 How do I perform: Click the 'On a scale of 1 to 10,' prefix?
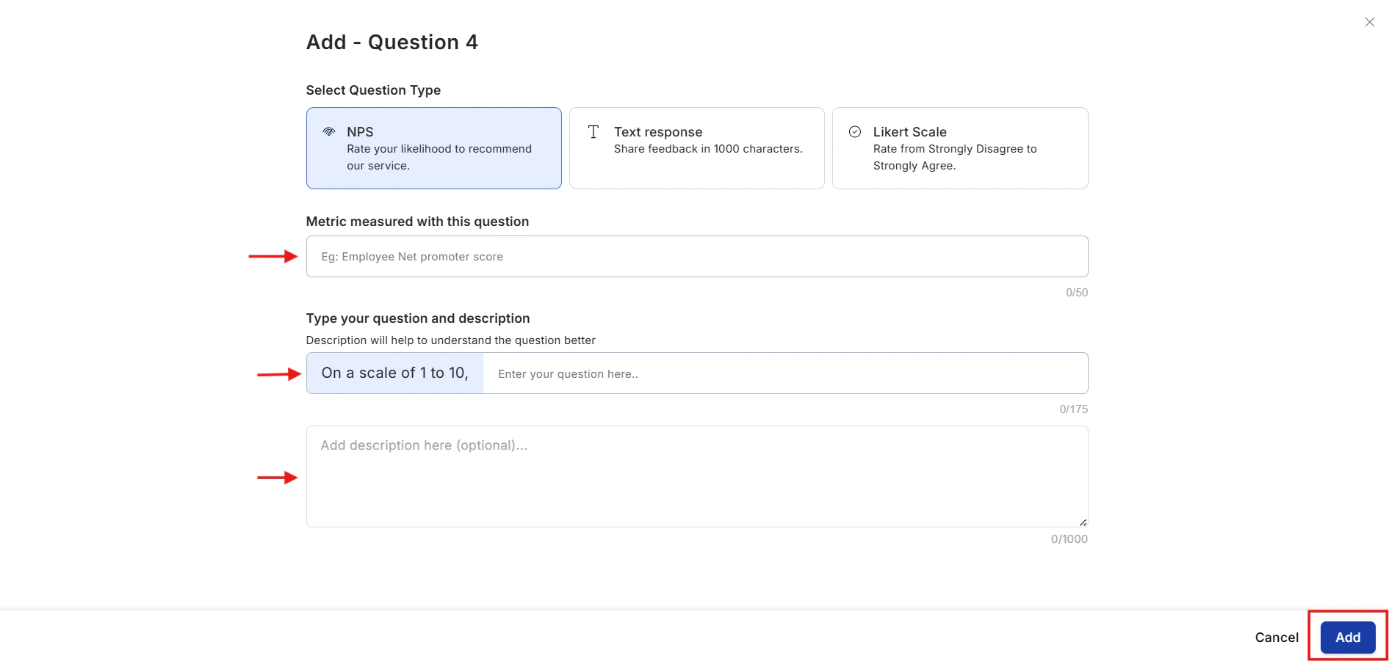(x=394, y=373)
